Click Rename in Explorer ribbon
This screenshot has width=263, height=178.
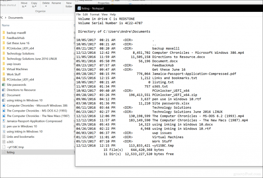pyautogui.click(x=56, y=3)
